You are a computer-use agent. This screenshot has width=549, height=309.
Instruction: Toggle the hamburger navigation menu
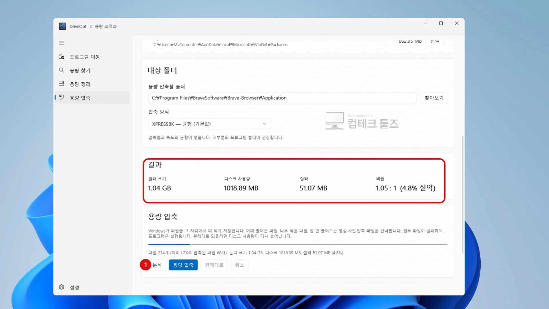click(x=61, y=43)
